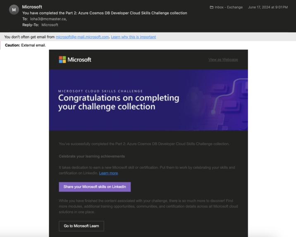Click the date 'June 17, 2024 at 9:01 PM'

coord(268,7)
